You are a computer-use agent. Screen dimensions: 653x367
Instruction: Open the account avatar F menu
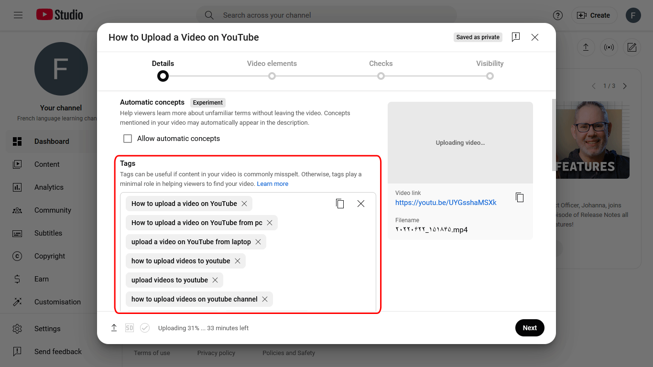click(633, 15)
